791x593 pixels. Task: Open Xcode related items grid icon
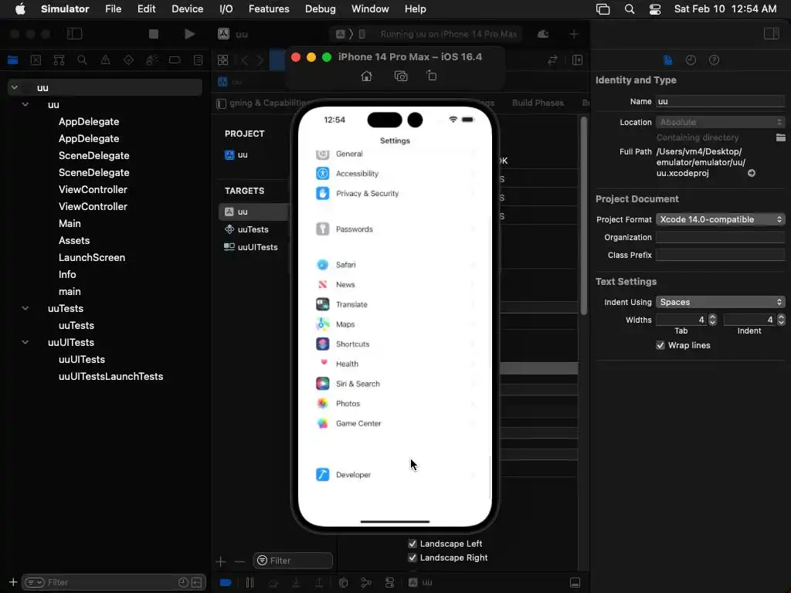(x=223, y=60)
